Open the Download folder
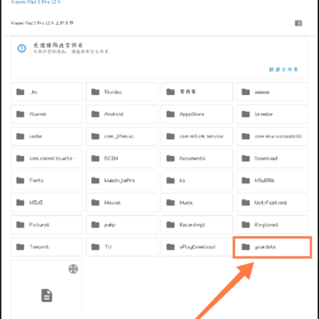Screen dimensions: 319x319 click(x=272, y=159)
